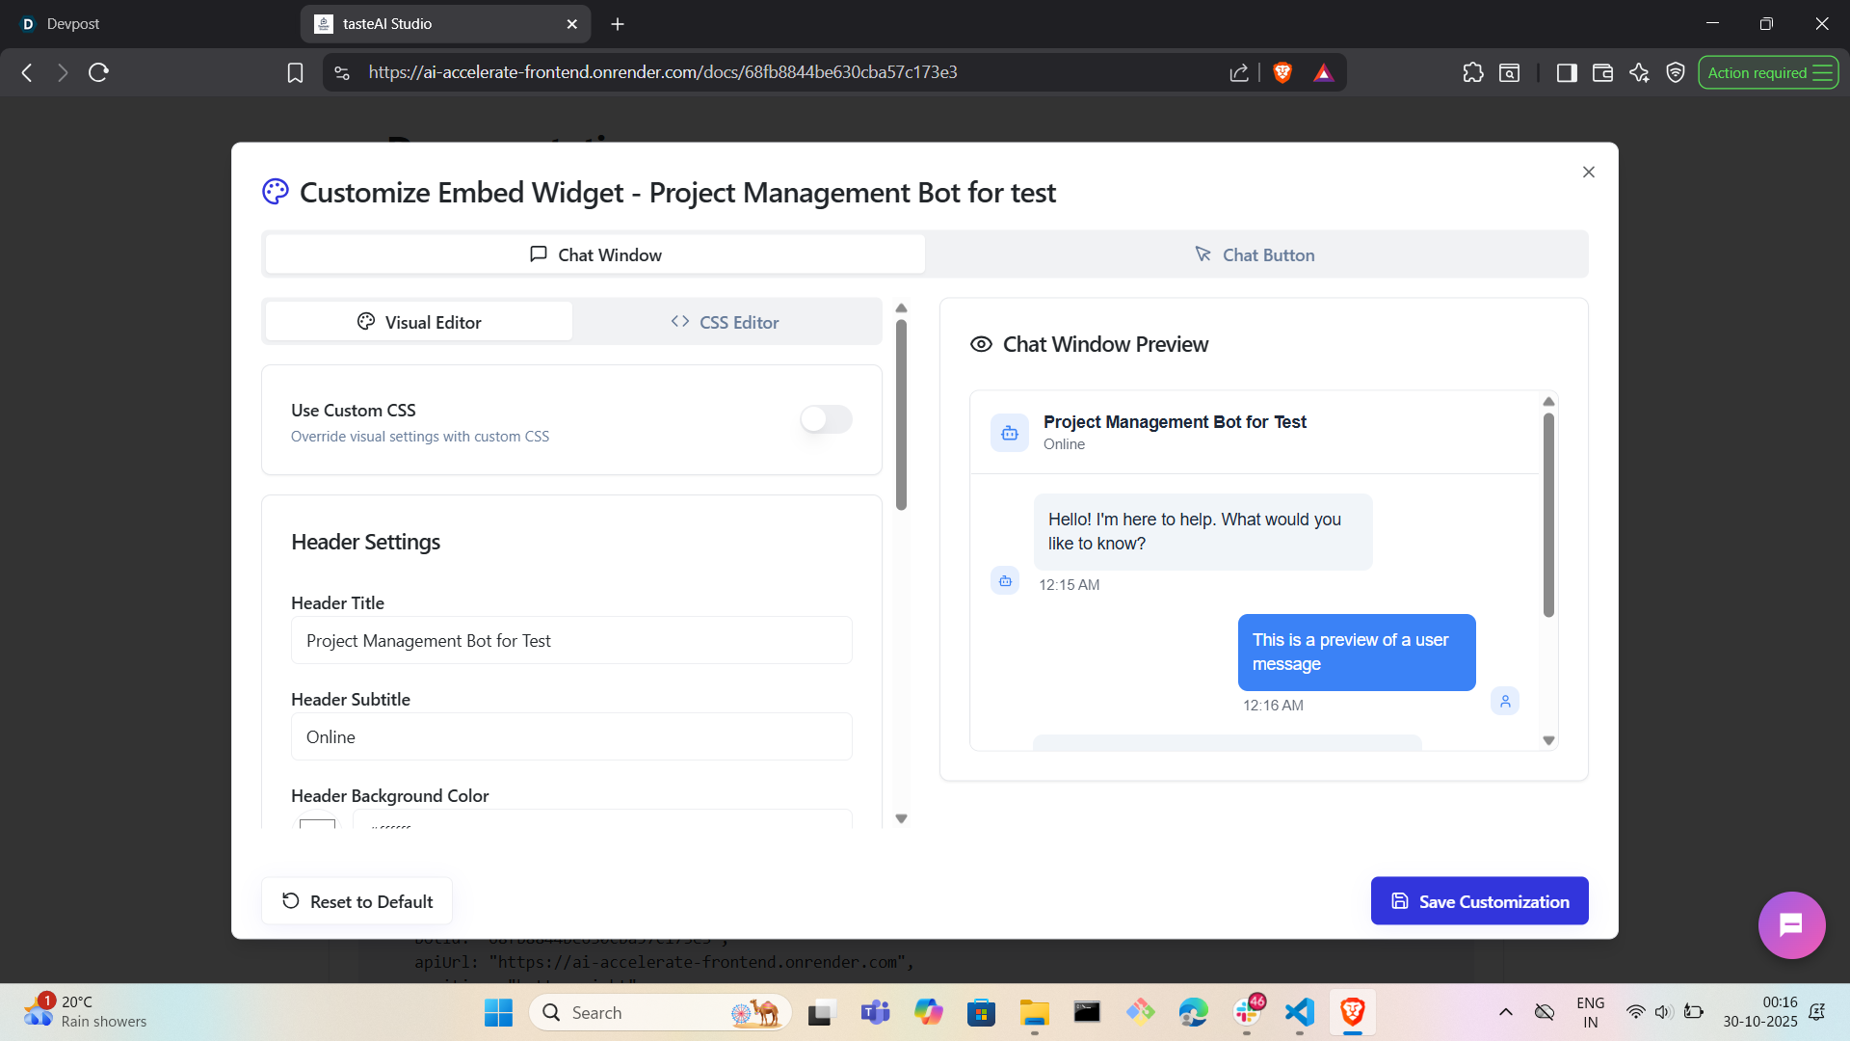Click the Brave Shields lion icon
Screen dimensions: 1850x1041
(x=1282, y=72)
